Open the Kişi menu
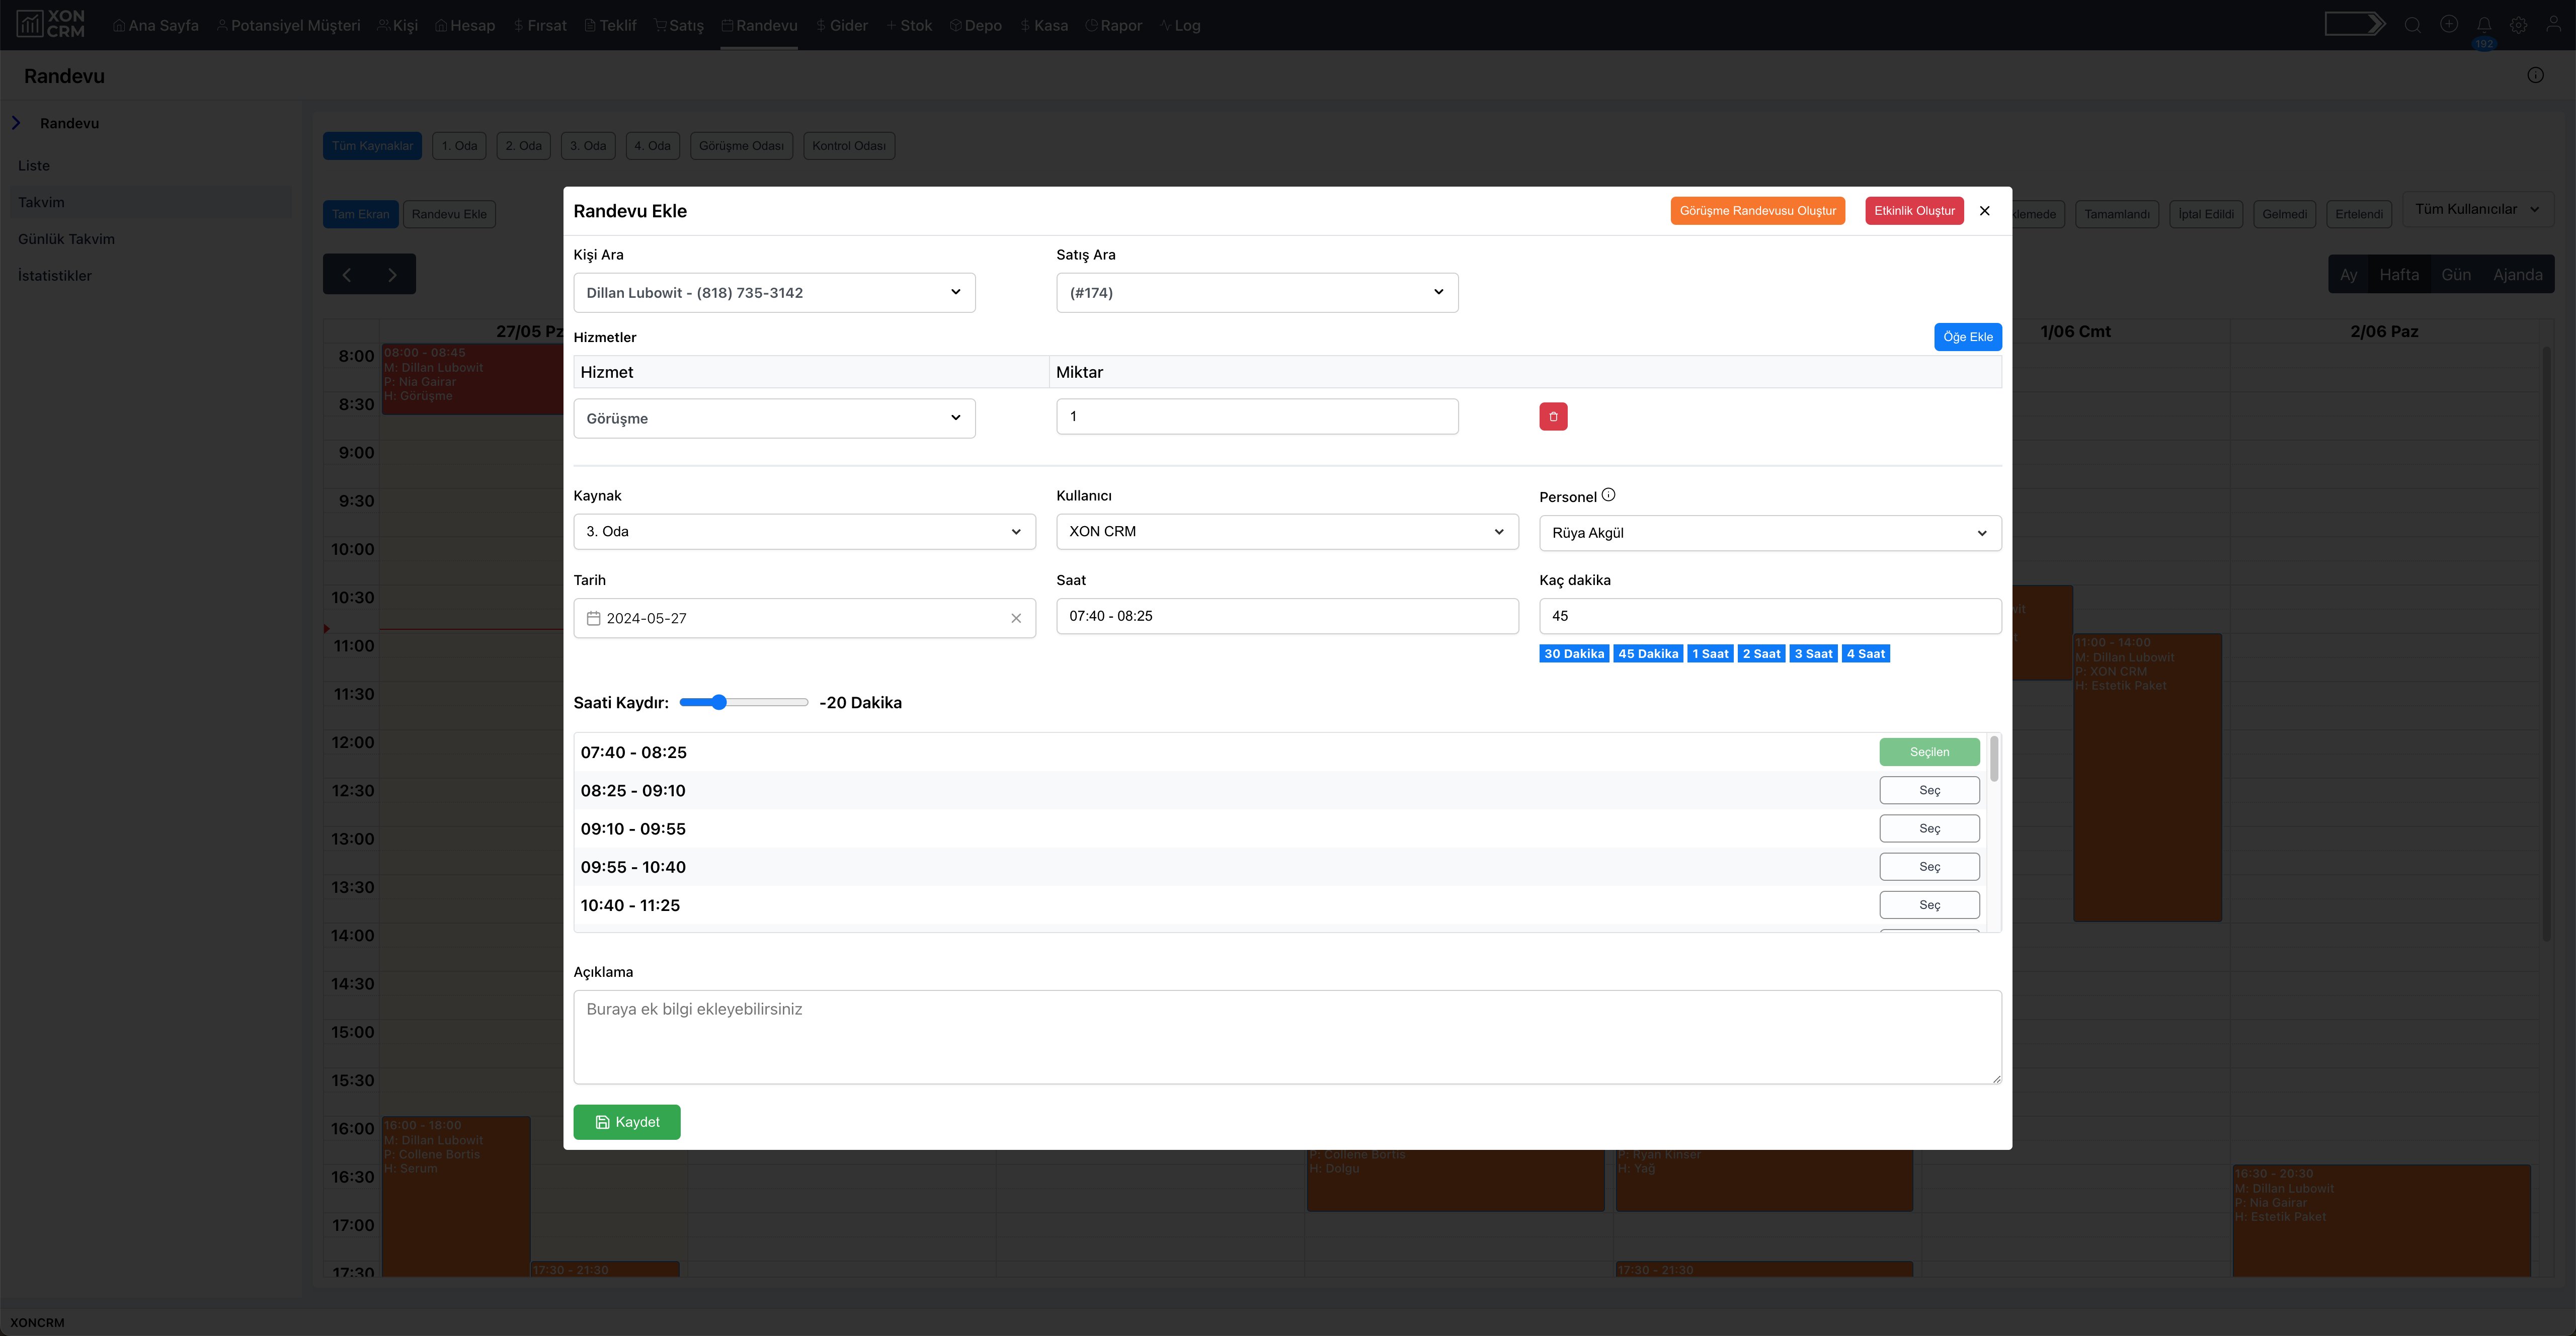The image size is (2576, 1336). [x=397, y=25]
